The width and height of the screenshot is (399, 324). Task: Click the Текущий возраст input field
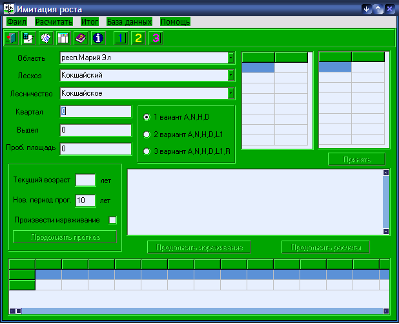pyautogui.click(x=85, y=180)
